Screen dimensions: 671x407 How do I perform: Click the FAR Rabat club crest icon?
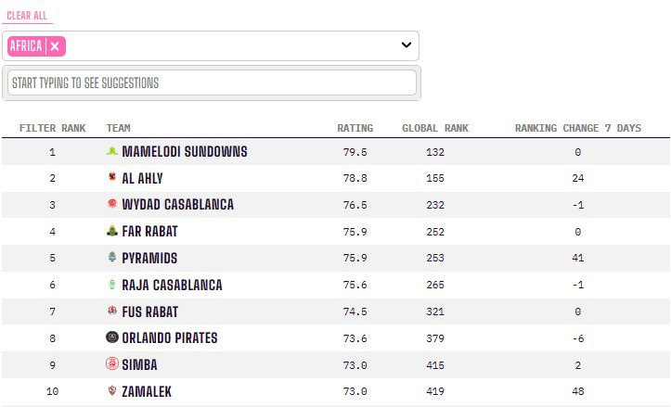[112, 231]
